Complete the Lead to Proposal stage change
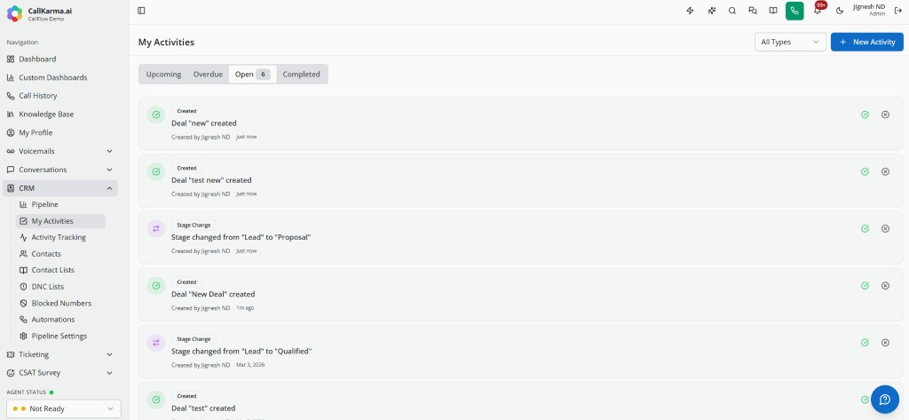The height and width of the screenshot is (420, 909). pyautogui.click(x=865, y=228)
